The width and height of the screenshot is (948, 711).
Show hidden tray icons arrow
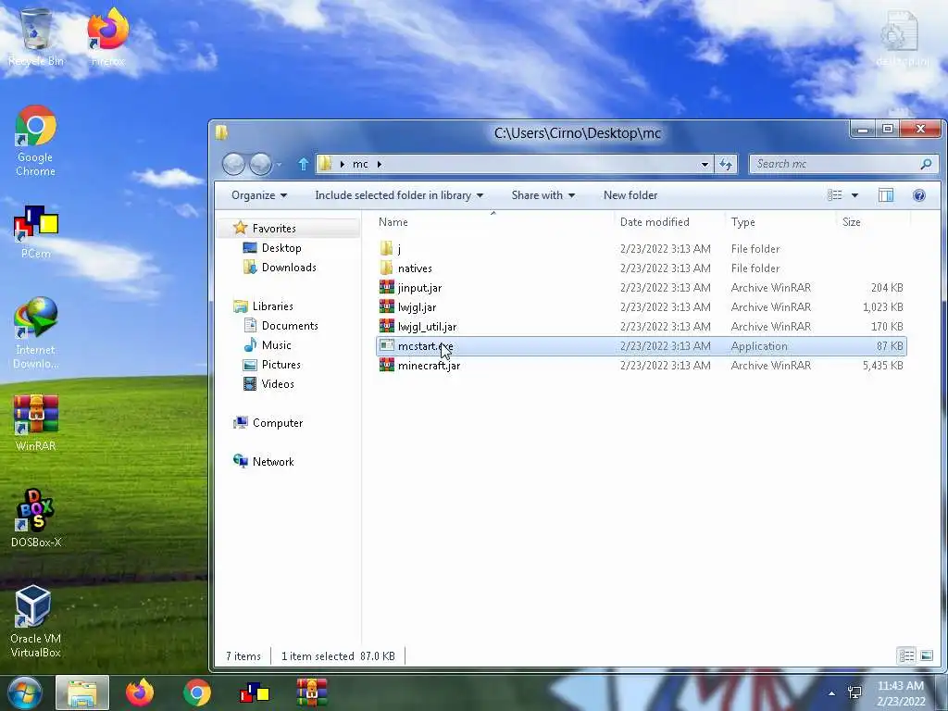pos(832,692)
